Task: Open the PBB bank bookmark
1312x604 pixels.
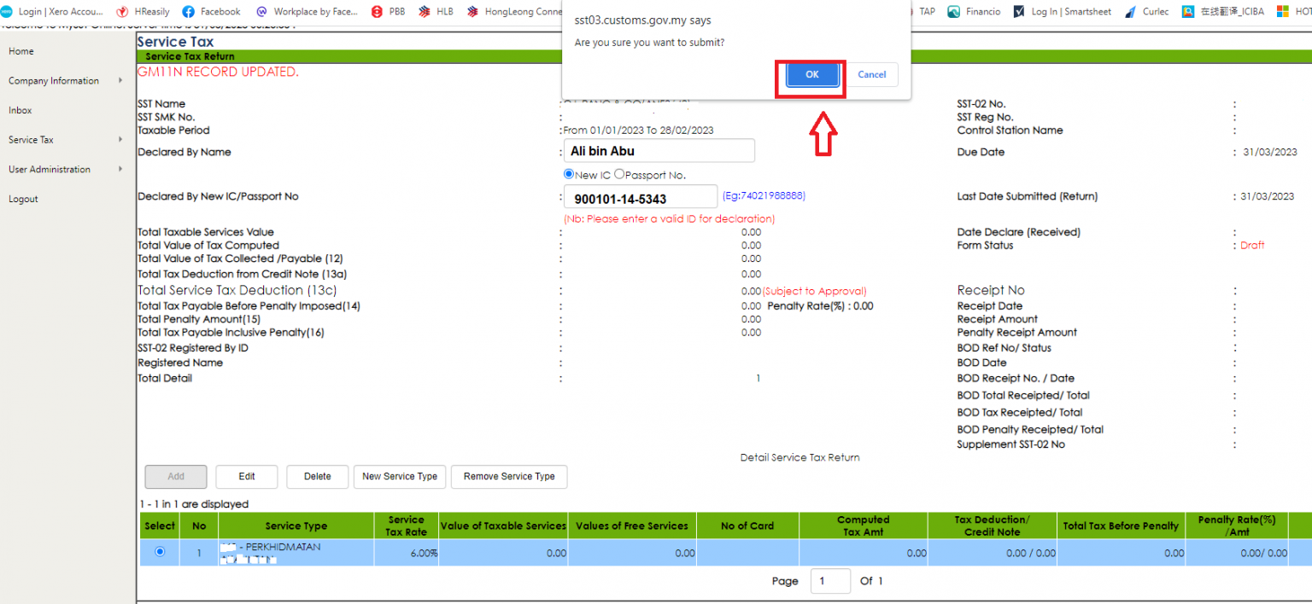Action: click(x=377, y=12)
